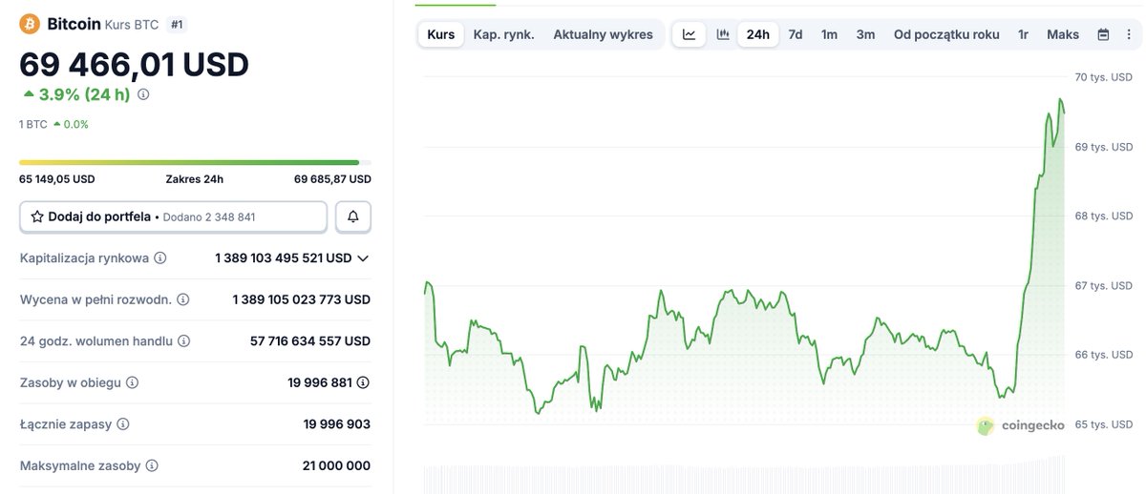Choose the 1m time range
This screenshot has height=494, width=1146.
pos(829,34)
